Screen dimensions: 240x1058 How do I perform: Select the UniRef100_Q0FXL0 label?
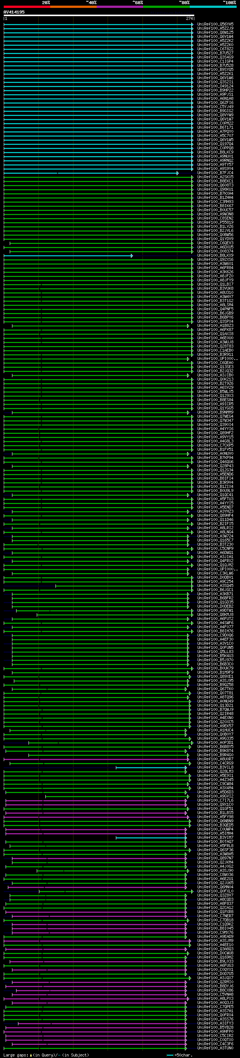215,891
